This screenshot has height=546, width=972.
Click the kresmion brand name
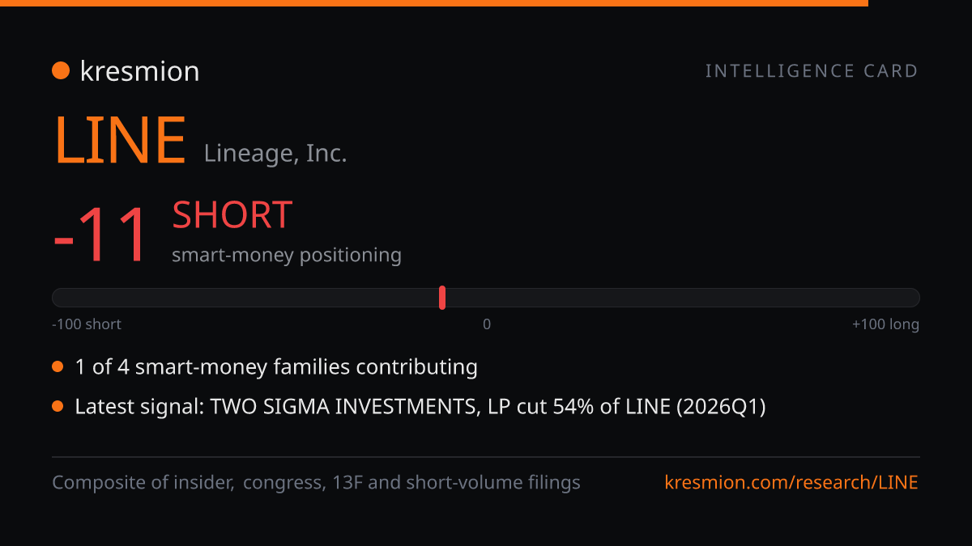[x=139, y=71]
